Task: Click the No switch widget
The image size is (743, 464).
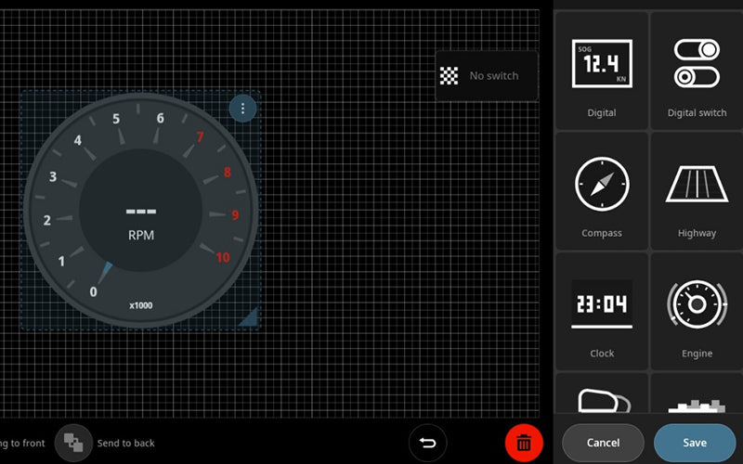Action: click(x=487, y=76)
